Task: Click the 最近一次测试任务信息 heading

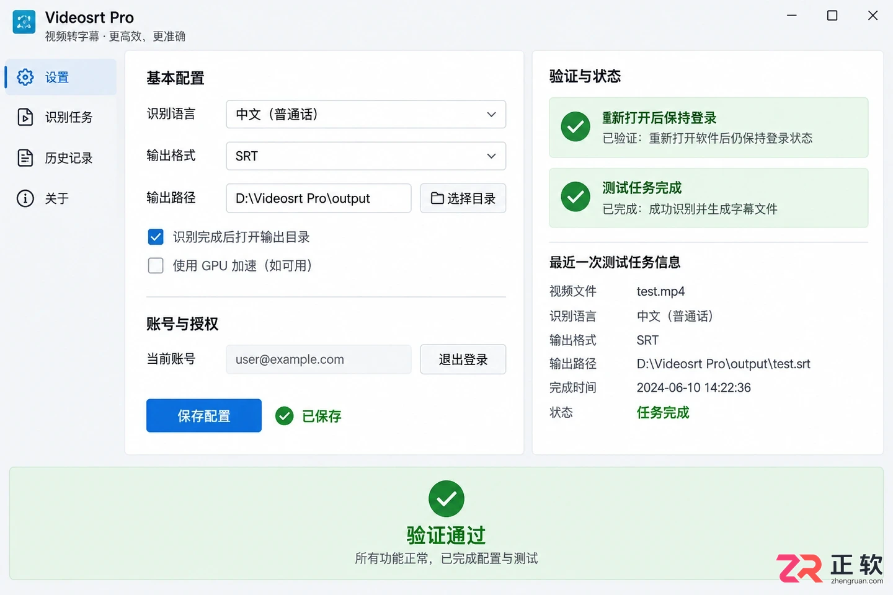Action: [615, 263]
